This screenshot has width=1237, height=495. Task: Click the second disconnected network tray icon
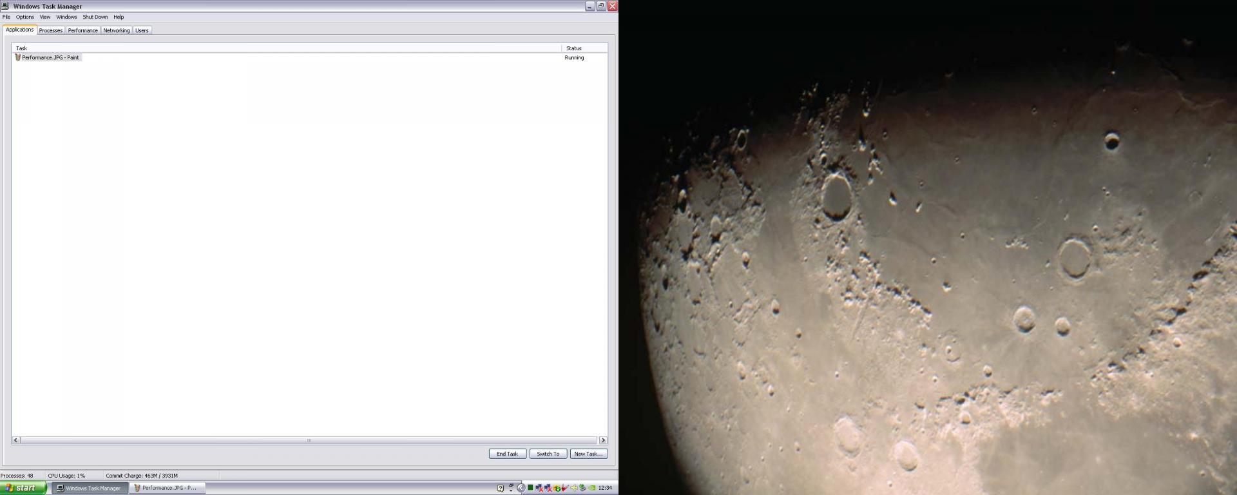(548, 488)
